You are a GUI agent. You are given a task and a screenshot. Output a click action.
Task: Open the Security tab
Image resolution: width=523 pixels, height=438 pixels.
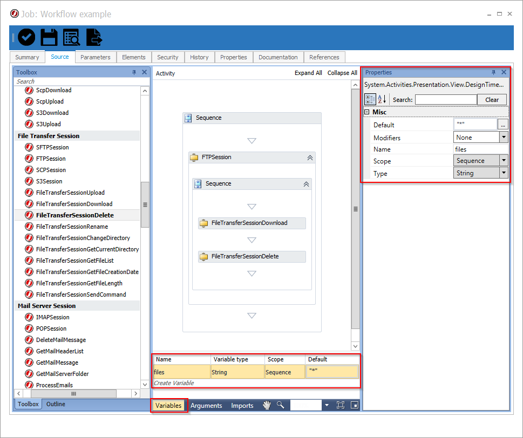tap(168, 57)
